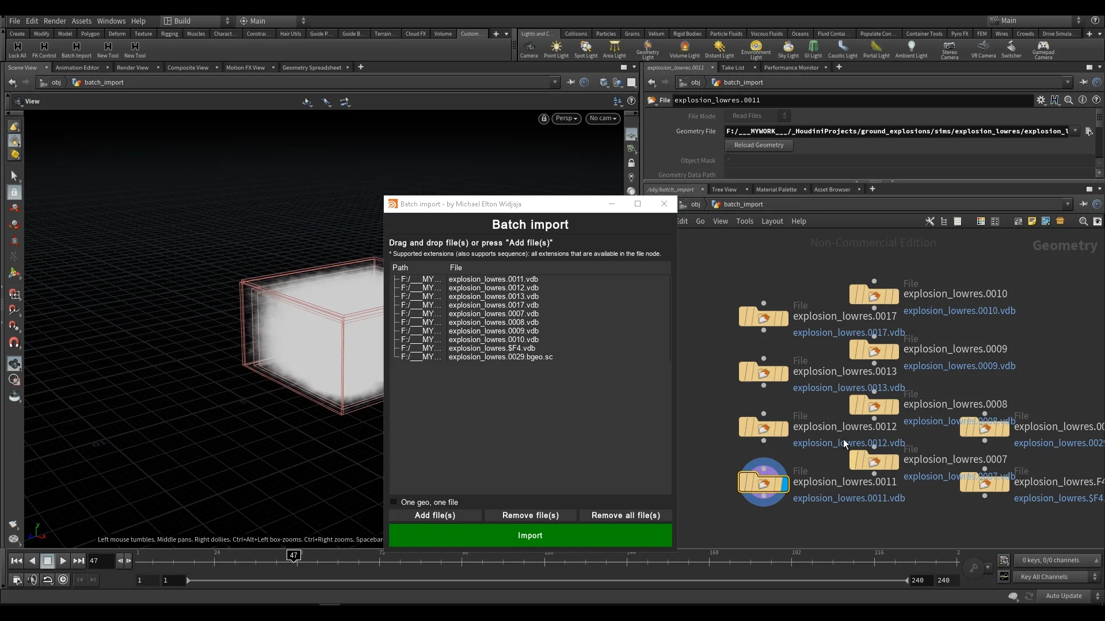Select the Spot Light shelf tool
Screen dimensions: 1105x621
pyautogui.click(x=585, y=49)
